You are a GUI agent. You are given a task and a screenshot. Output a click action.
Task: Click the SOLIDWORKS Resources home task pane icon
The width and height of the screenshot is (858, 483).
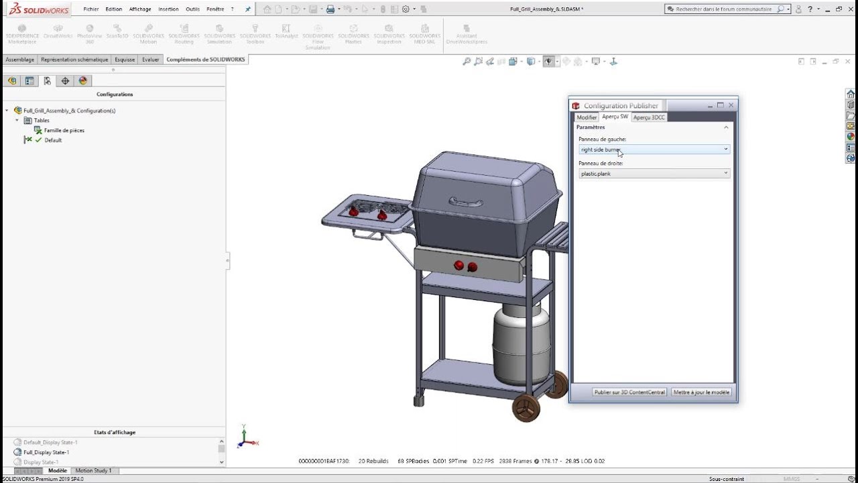point(851,94)
